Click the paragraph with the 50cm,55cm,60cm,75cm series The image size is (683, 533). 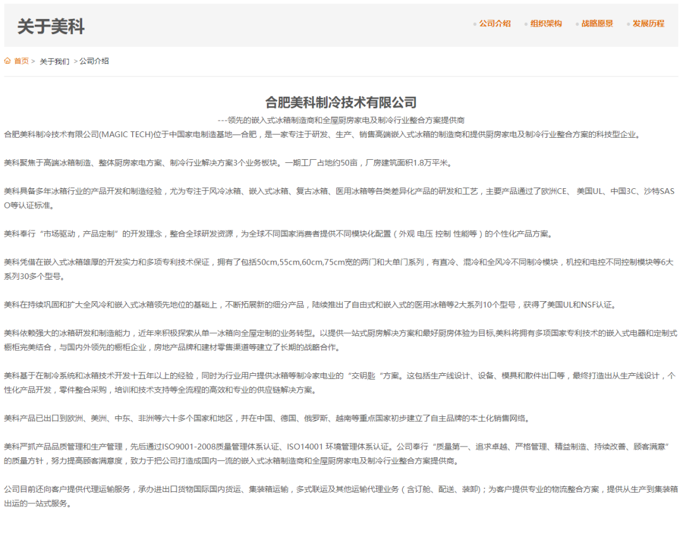pos(339,269)
